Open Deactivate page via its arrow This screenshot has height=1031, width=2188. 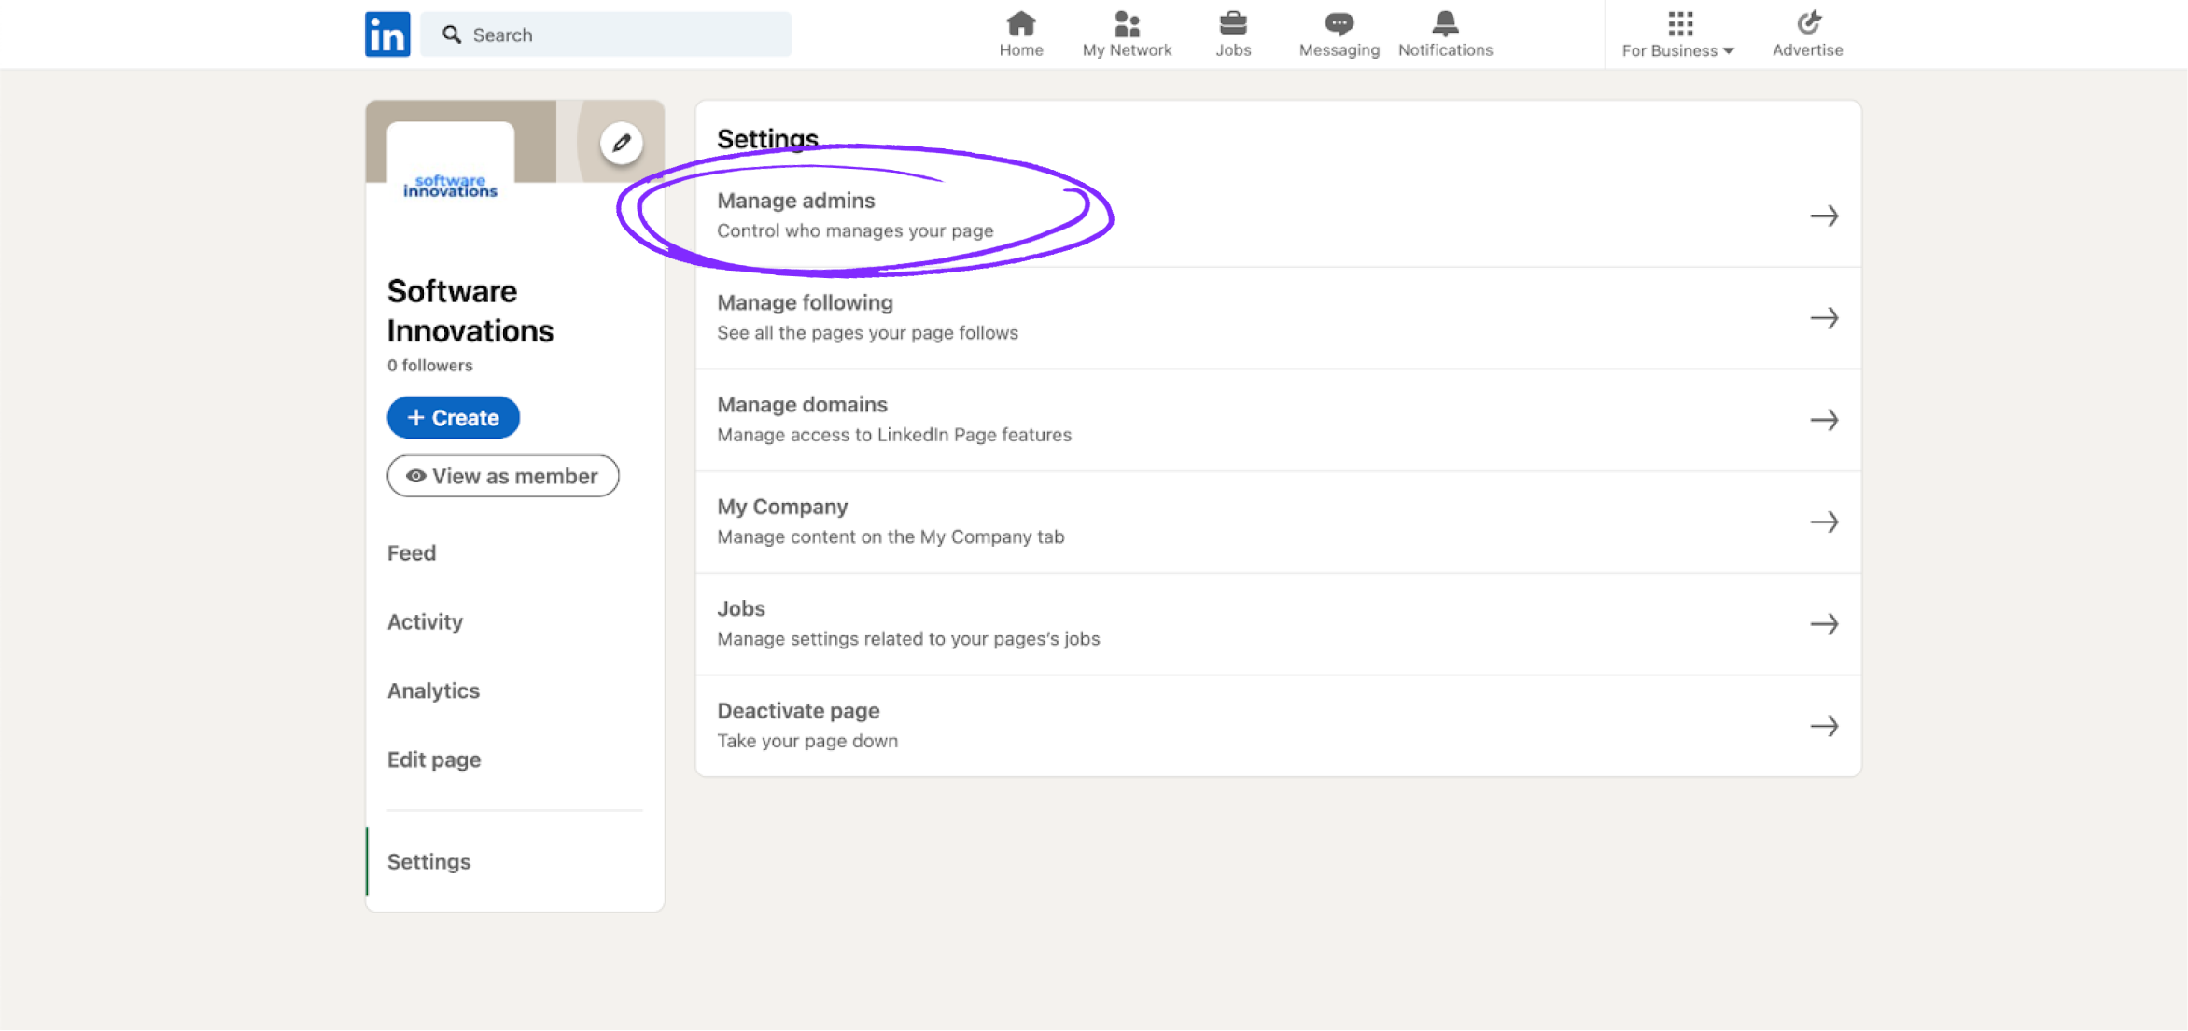click(1825, 725)
